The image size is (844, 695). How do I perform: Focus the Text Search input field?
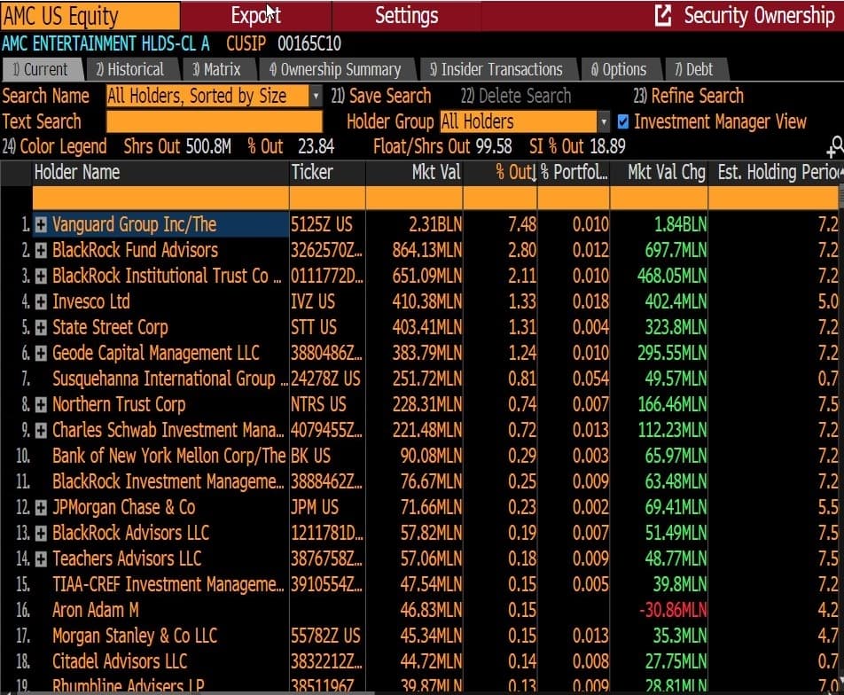215,121
